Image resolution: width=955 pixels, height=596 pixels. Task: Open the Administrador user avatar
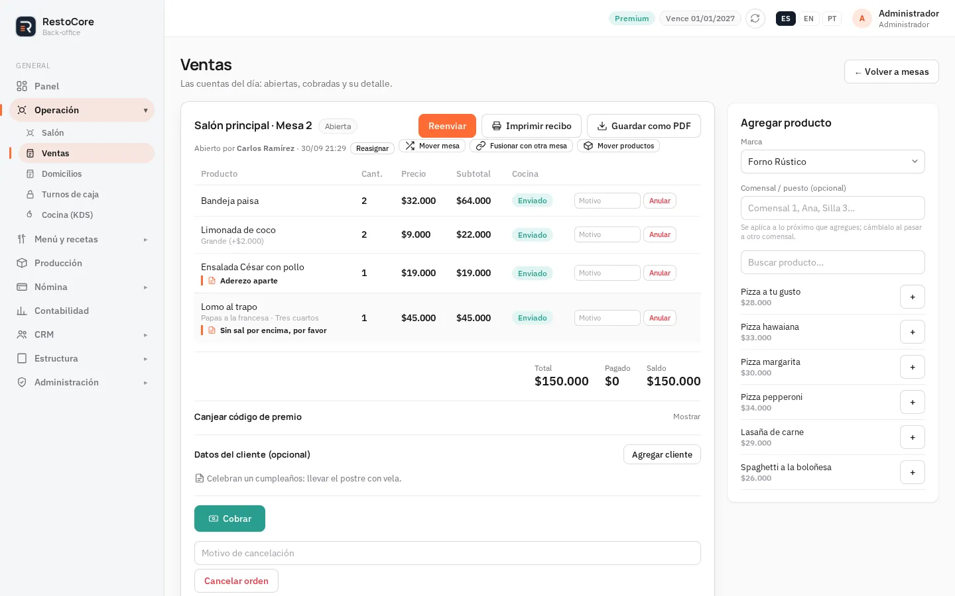point(861,19)
